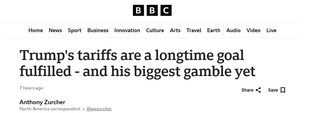Image resolution: width=312 pixels, height=113 pixels.
Task: Go to the Live section
Action: 271,30
